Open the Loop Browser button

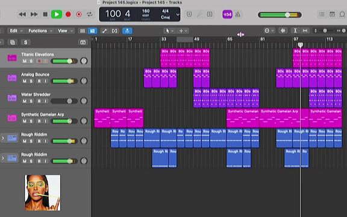click(x=342, y=14)
